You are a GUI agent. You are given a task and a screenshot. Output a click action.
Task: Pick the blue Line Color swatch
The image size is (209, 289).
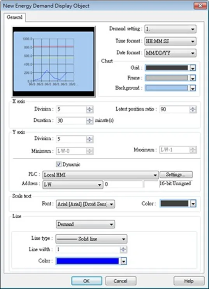point(91,261)
